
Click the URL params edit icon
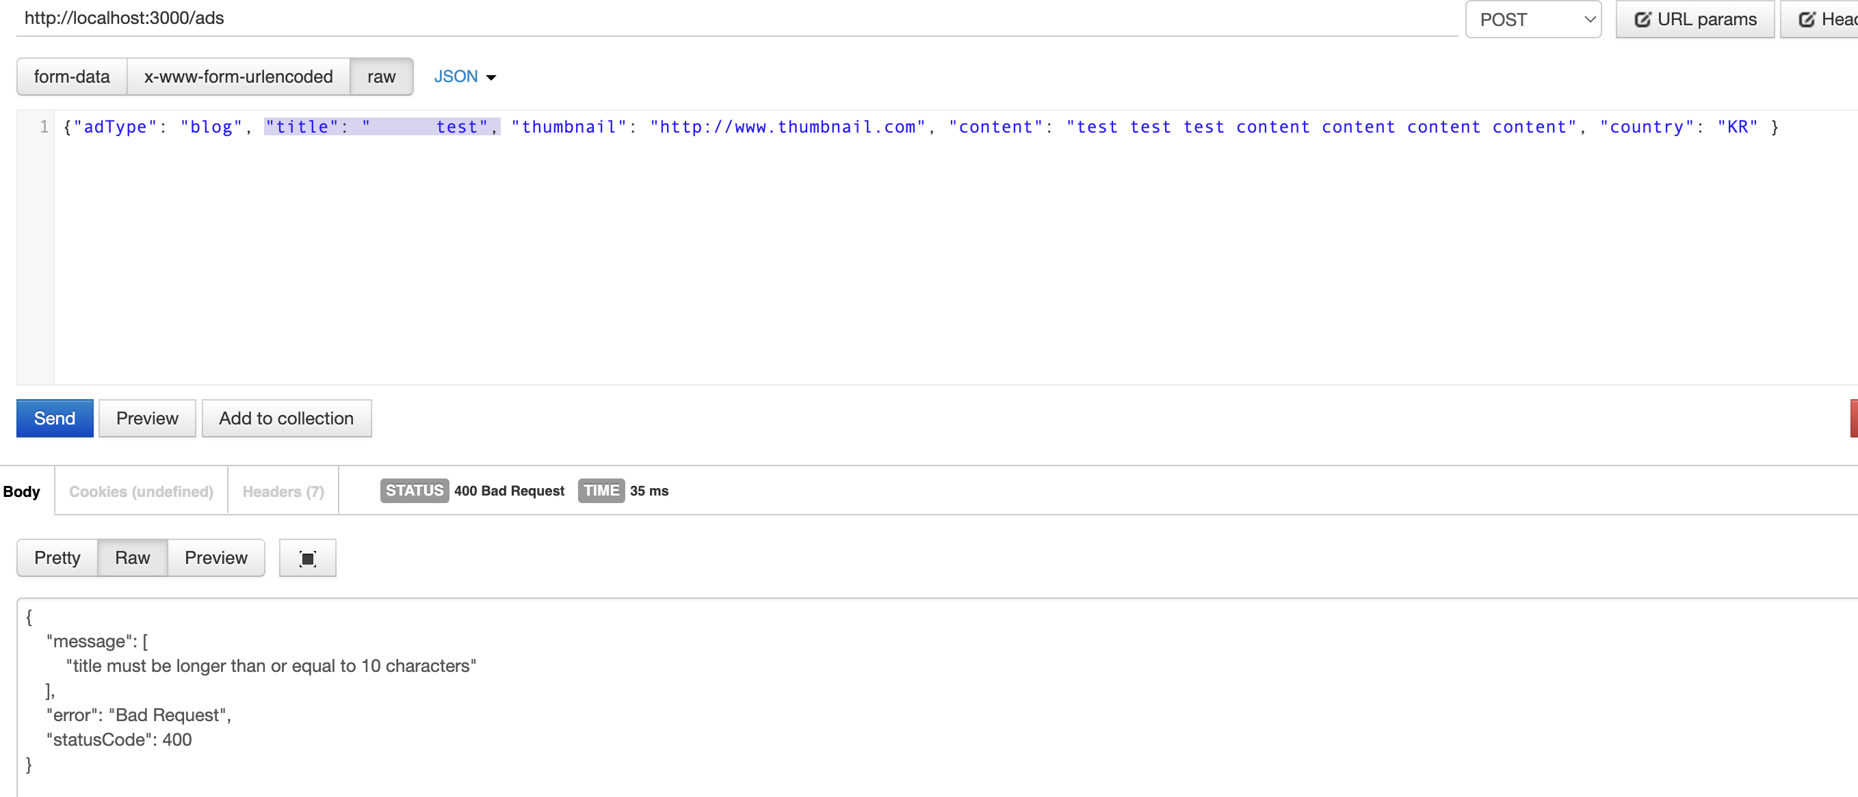(x=1643, y=19)
